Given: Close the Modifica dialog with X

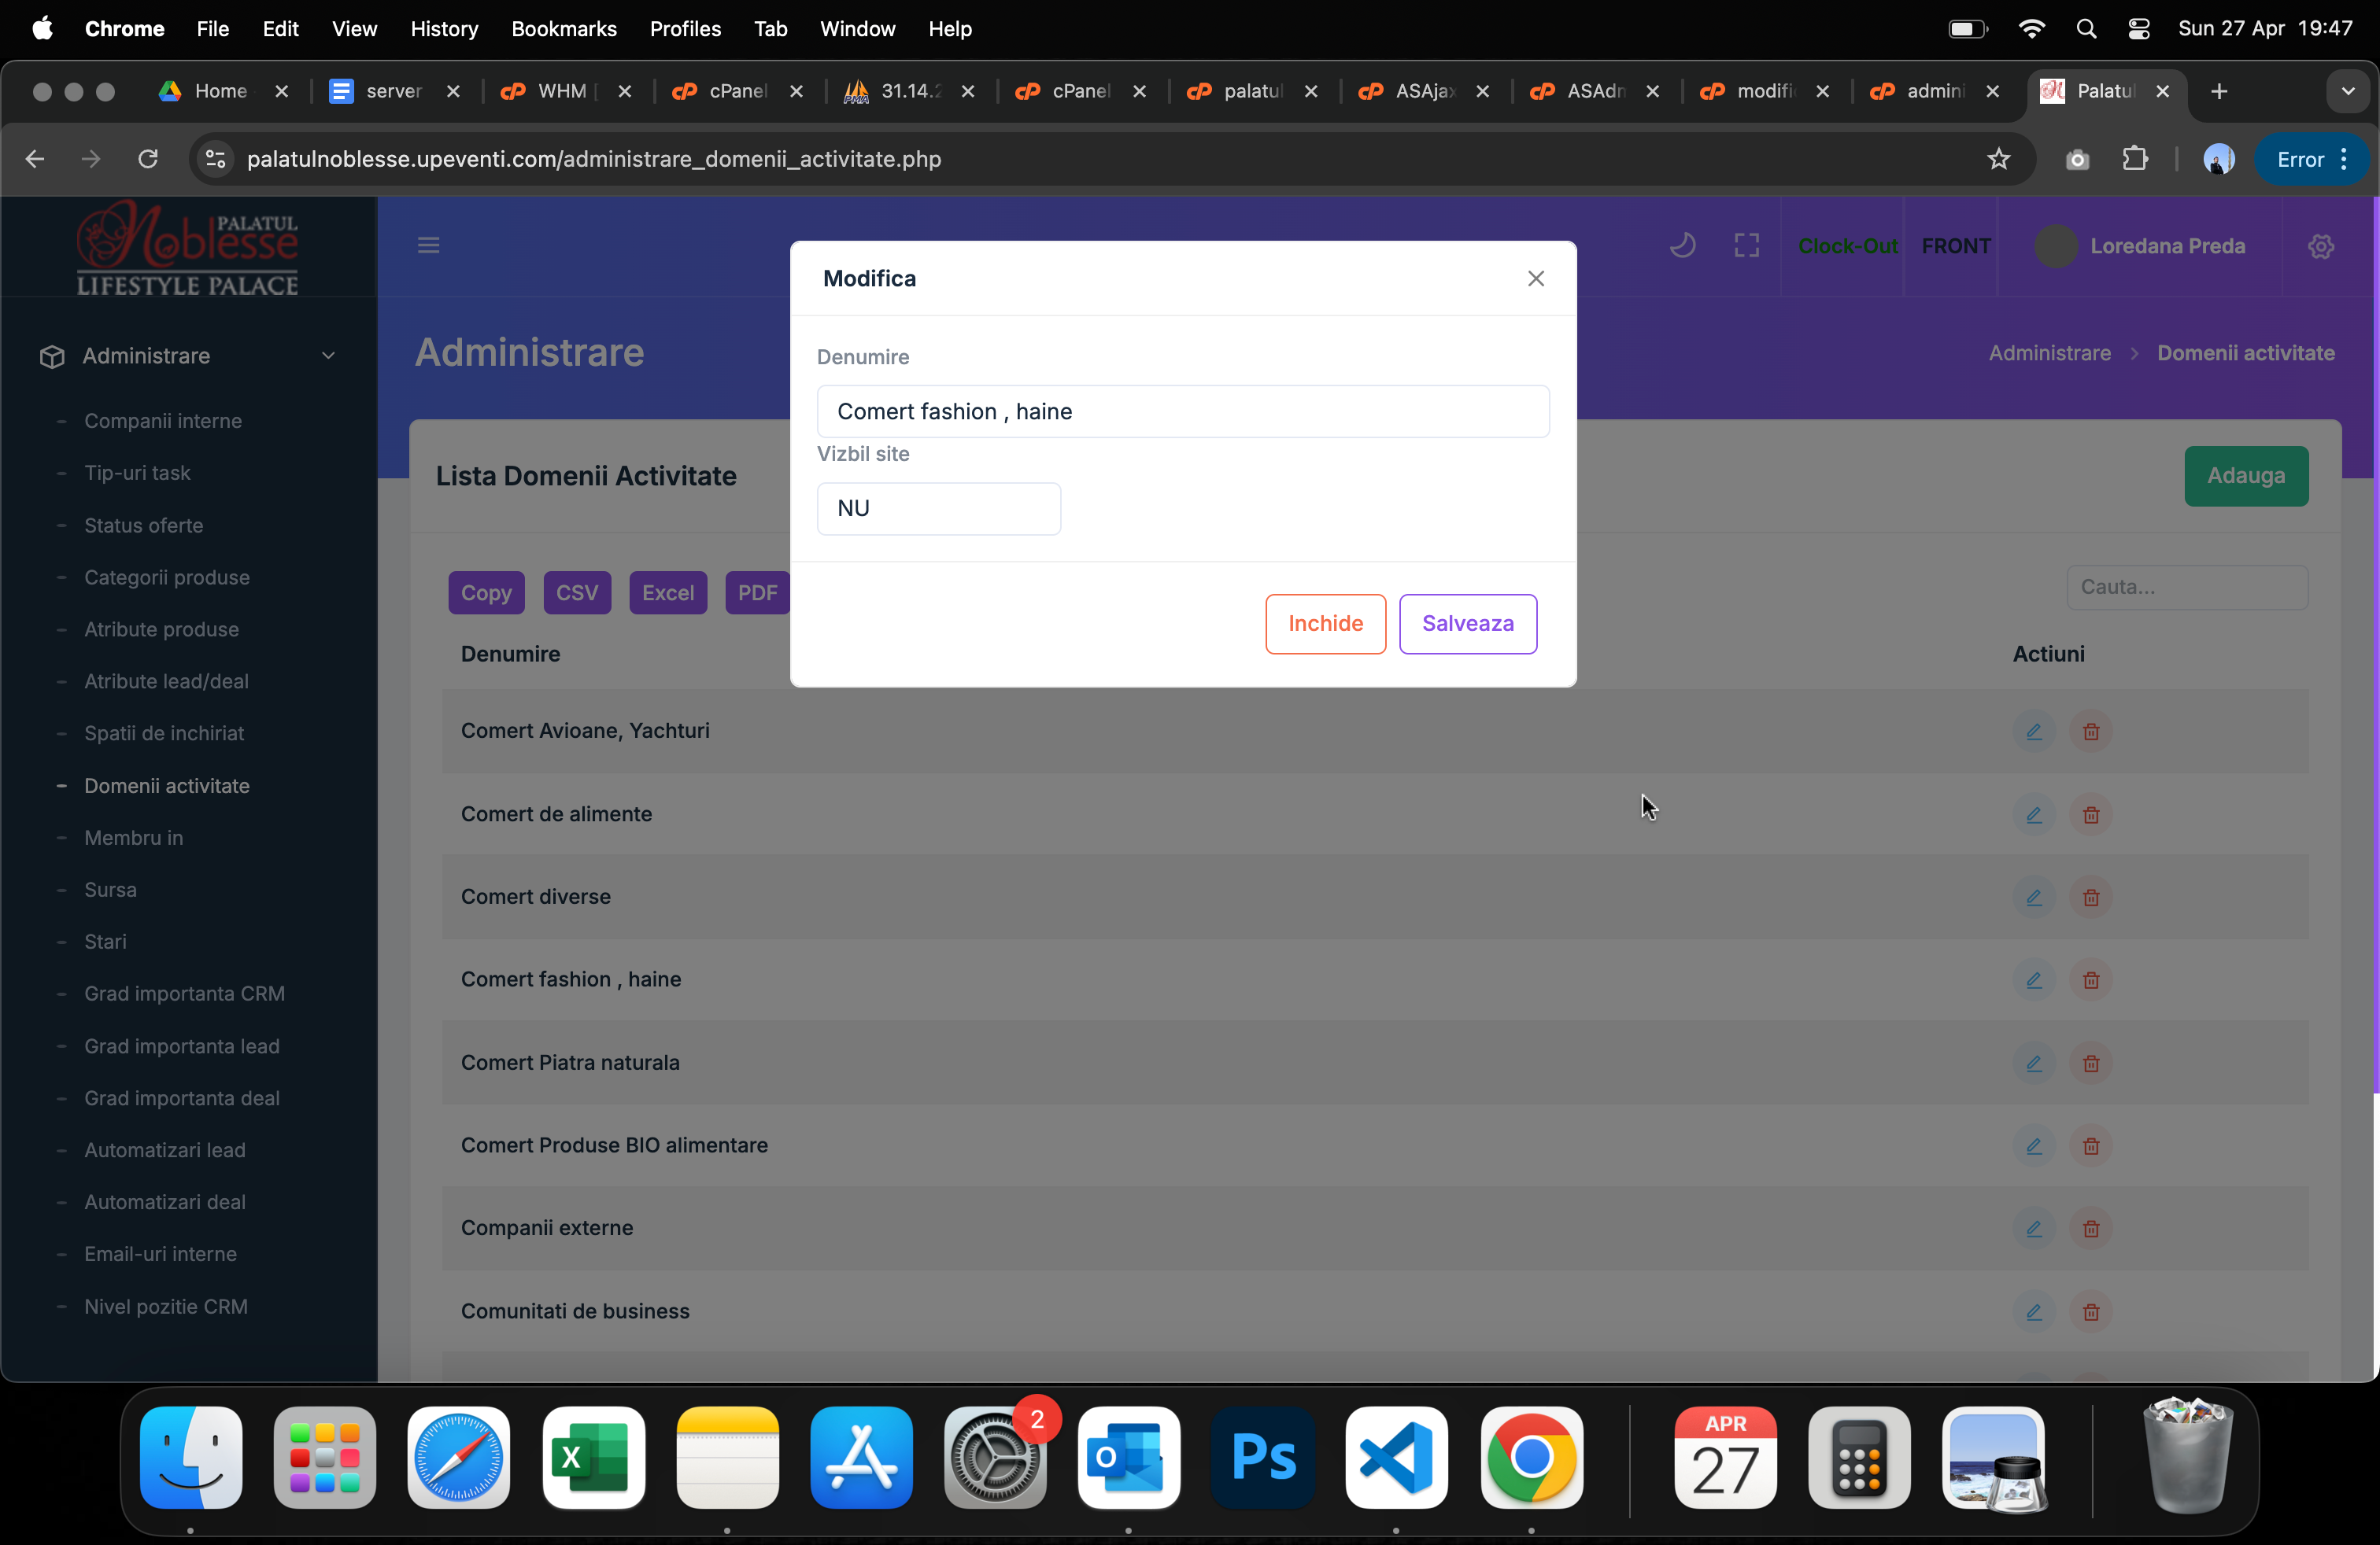Looking at the screenshot, I should coord(1535,278).
